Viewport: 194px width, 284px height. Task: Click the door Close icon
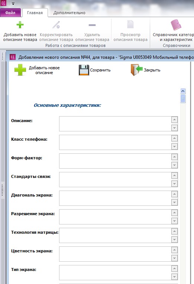[x=137, y=70]
